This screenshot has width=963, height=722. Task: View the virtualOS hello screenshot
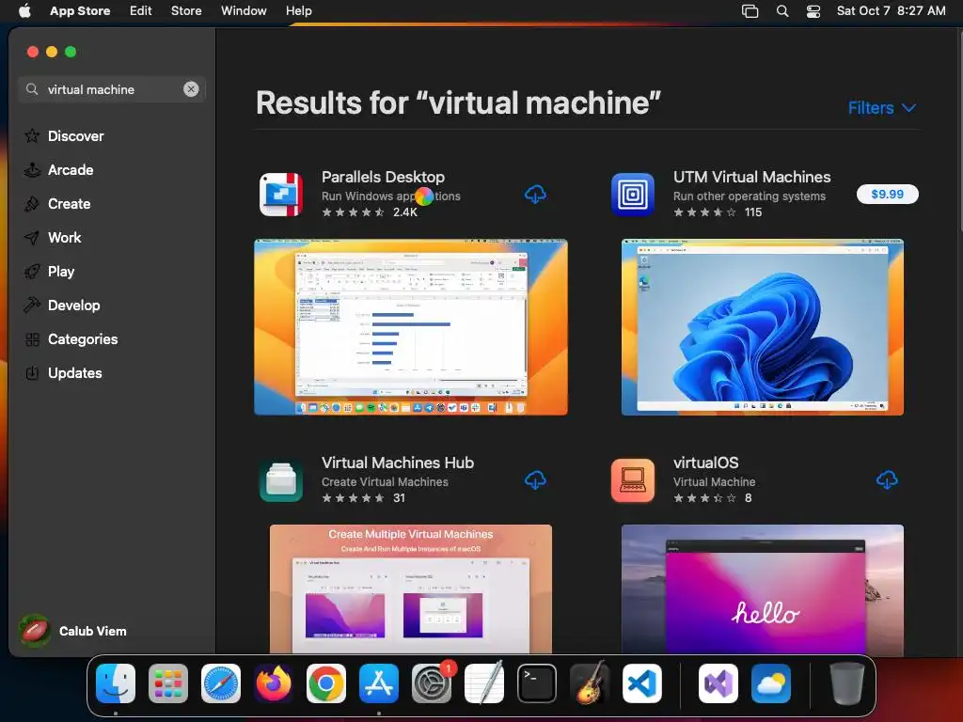(762, 589)
